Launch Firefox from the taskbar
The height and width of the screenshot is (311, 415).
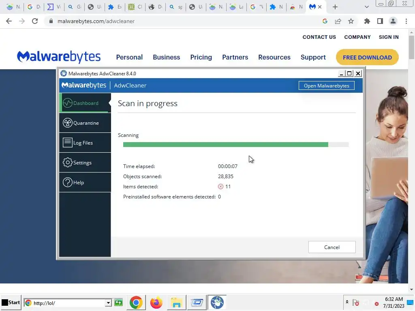[x=156, y=302]
